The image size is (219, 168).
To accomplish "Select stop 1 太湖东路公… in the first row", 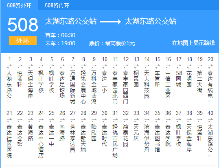I will pyautogui.click(x=9, y=87).
